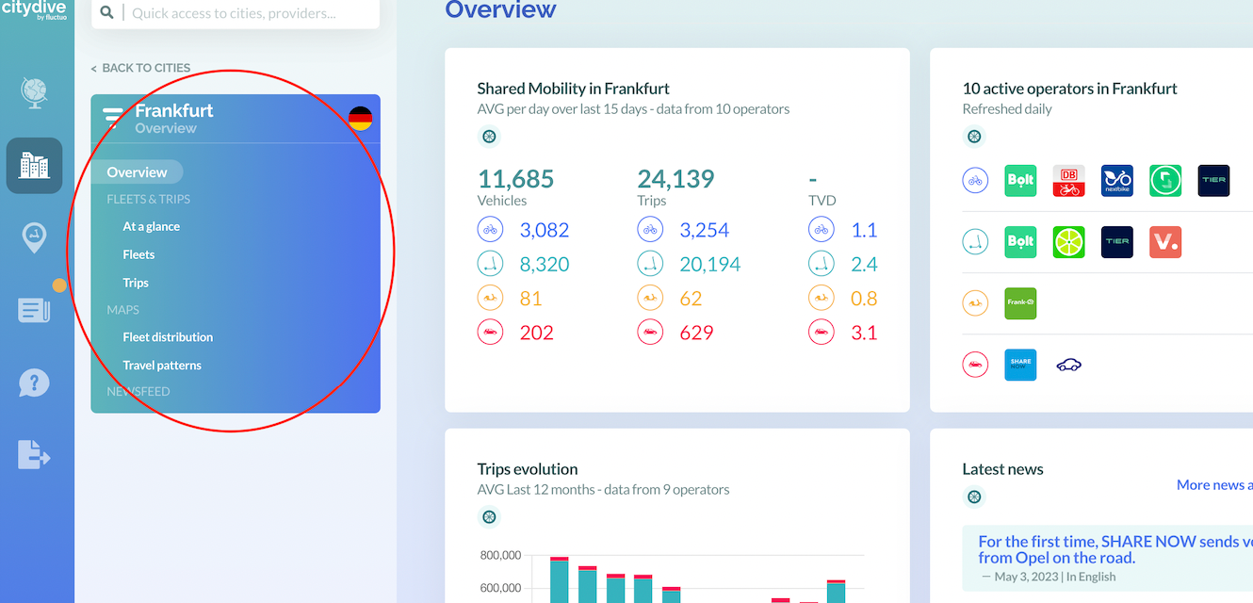Click the tallest bar in Trips evolution chart
This screenshot has width=1253, height=603.
[x=559, y=579]
